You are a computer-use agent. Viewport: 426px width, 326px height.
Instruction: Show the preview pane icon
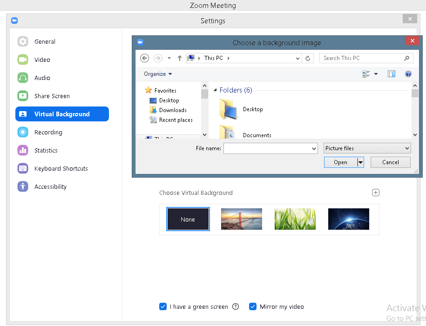point(392,74)
